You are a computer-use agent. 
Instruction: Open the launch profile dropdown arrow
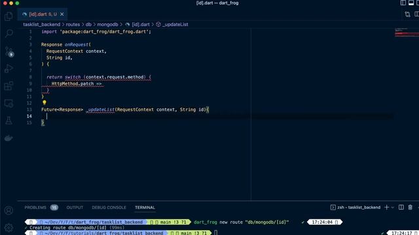pos(393,208)
